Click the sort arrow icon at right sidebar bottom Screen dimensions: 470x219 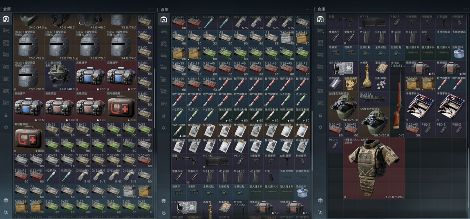[320, 212]
